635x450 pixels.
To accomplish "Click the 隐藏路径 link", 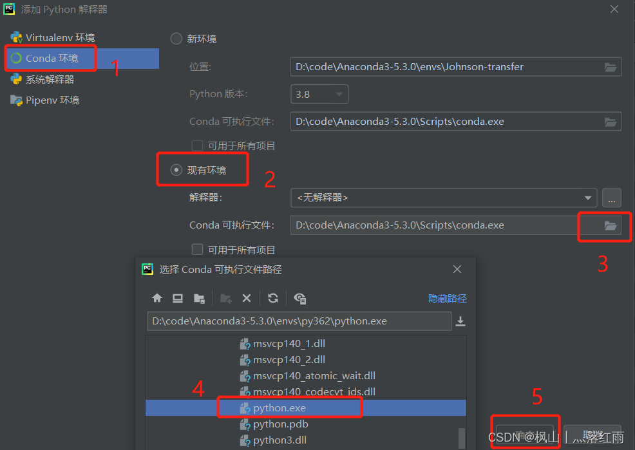I will [x=447, y=299].
